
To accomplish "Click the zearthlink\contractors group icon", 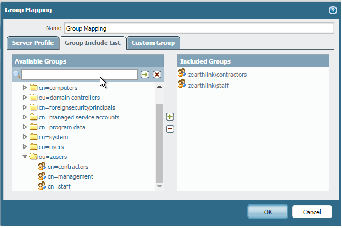I will pos(182,73).
